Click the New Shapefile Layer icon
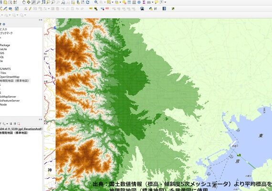This screenshot has height=191, width=272. click(1, 9)
